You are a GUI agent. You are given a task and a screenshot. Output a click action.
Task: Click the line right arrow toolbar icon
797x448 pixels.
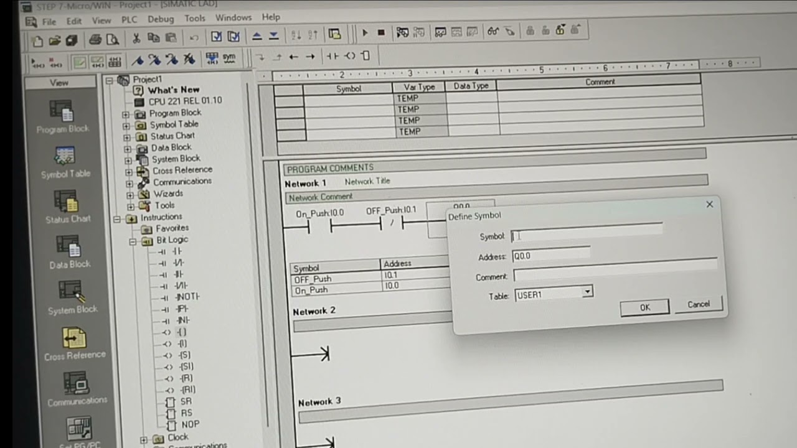pyautogui.click(x=310, y=57)
